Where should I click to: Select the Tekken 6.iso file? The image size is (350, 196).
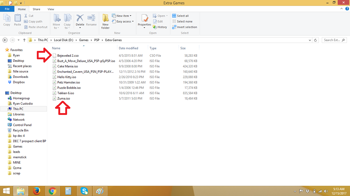65,93
